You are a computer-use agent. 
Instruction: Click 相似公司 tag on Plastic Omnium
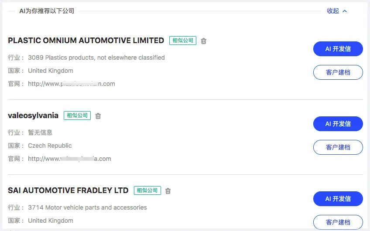click(183, 41)
